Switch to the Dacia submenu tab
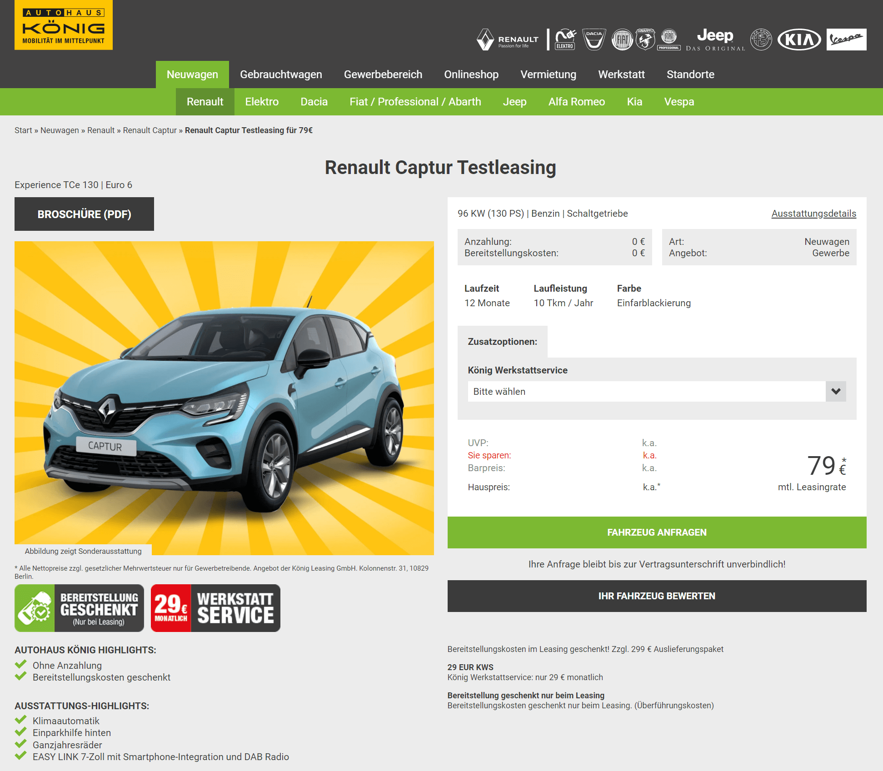Screen dimensions: 883x771 tap(314, 102)
